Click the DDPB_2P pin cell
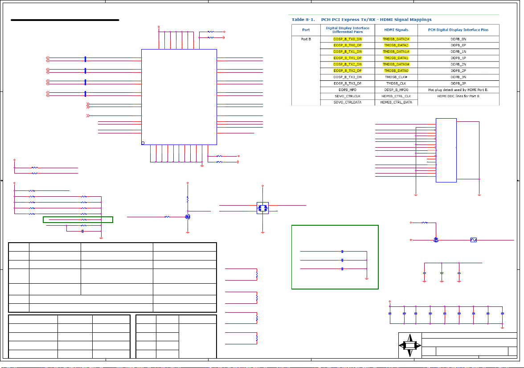 click(x=458, y=70)
